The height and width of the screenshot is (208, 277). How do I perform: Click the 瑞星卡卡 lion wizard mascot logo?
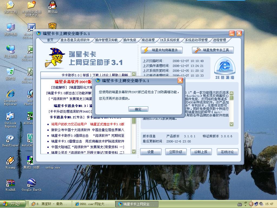click(55, 58)
